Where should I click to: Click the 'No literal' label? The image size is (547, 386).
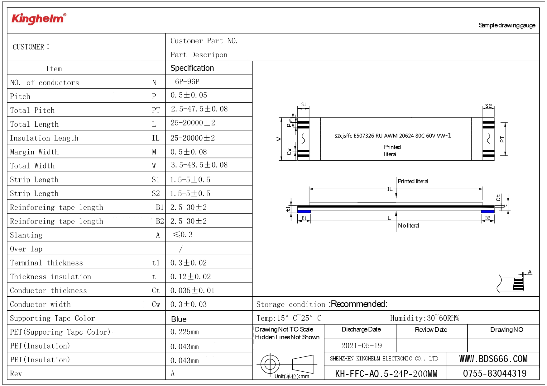[x=409, y=226]
